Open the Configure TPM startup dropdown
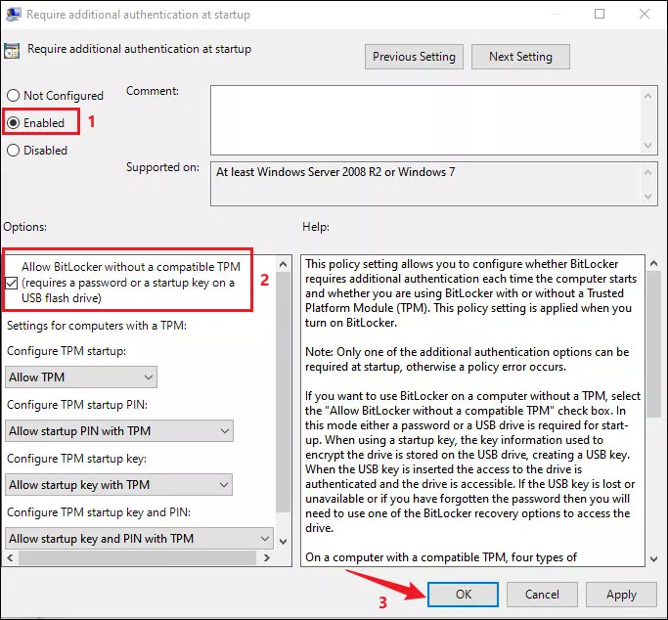 (x=81, y=376)
